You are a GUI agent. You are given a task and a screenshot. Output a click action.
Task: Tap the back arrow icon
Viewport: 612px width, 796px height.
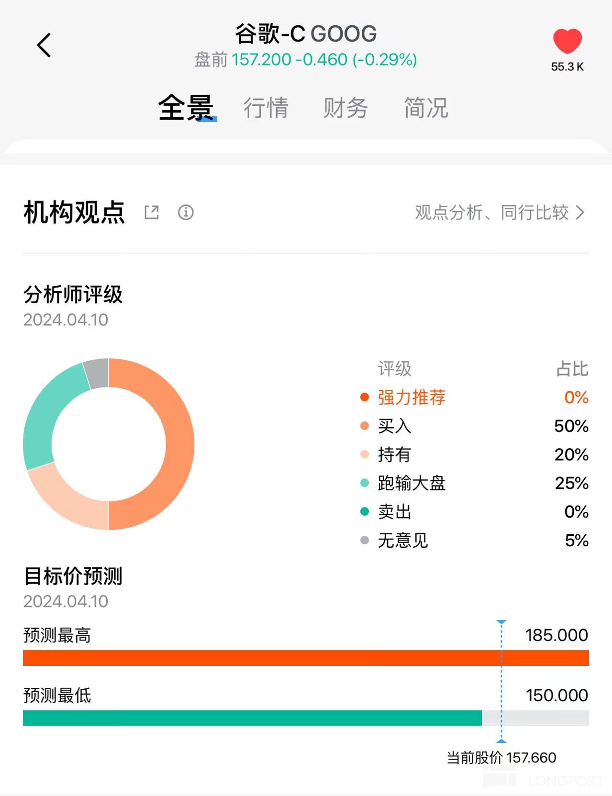(x=44, y=45)
